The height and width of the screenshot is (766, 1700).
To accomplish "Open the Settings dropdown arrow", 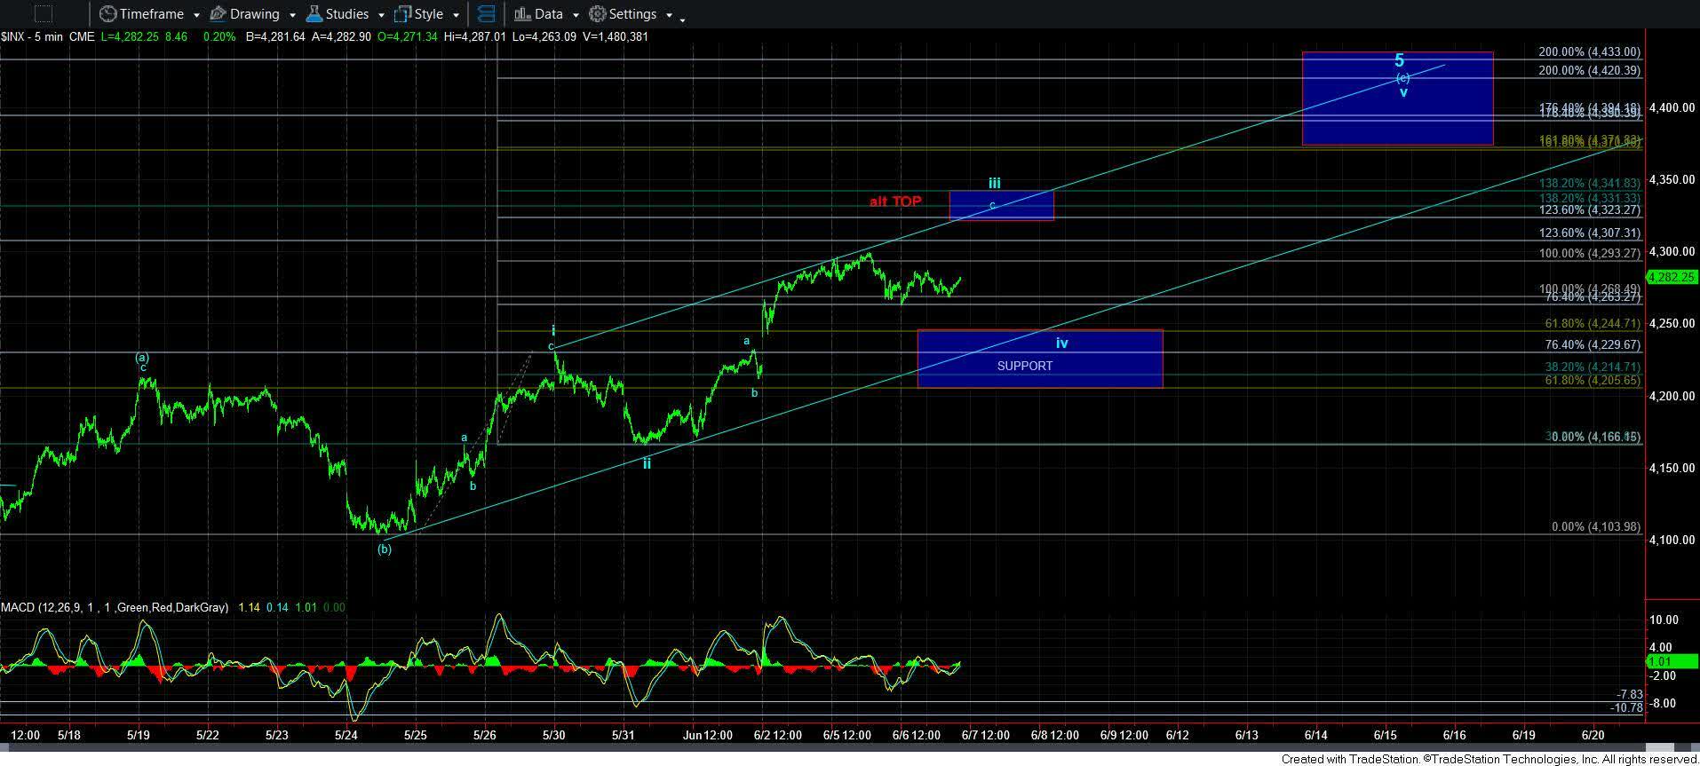I will tap(669, 15).
